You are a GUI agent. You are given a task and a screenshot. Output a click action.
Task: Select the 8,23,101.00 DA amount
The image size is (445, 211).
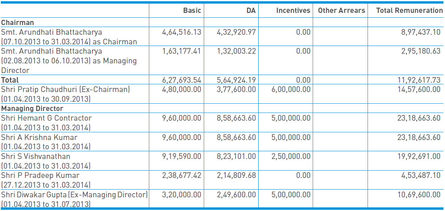236,157
